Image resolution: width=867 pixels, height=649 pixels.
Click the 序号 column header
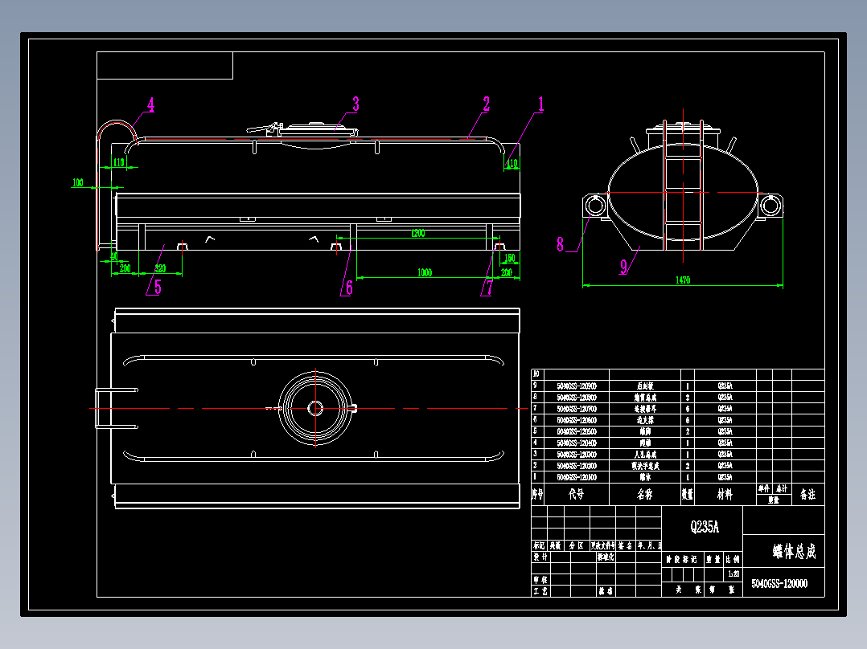point(537,494)
